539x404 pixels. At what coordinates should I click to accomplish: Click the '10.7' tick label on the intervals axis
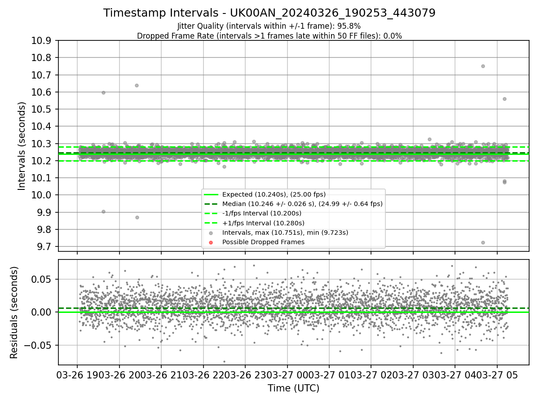[42, 75]
